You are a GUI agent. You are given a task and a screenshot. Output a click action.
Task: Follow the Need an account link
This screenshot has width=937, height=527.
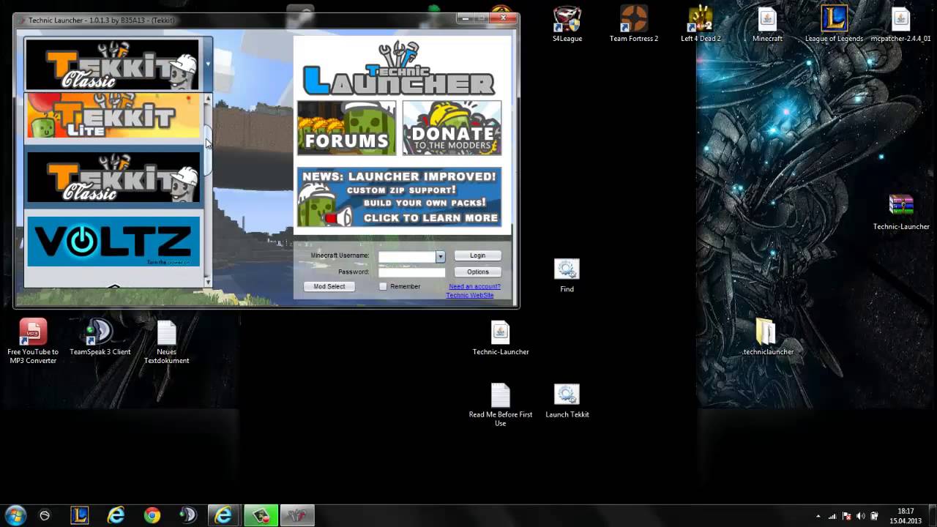(474, 286)
